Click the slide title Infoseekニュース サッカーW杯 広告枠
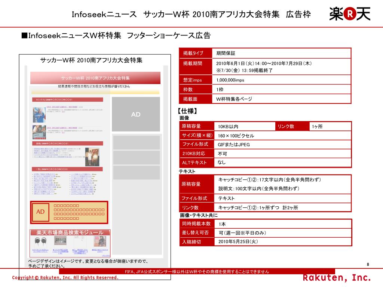This screenshot has width=383, height=287. tap(191, 14)
